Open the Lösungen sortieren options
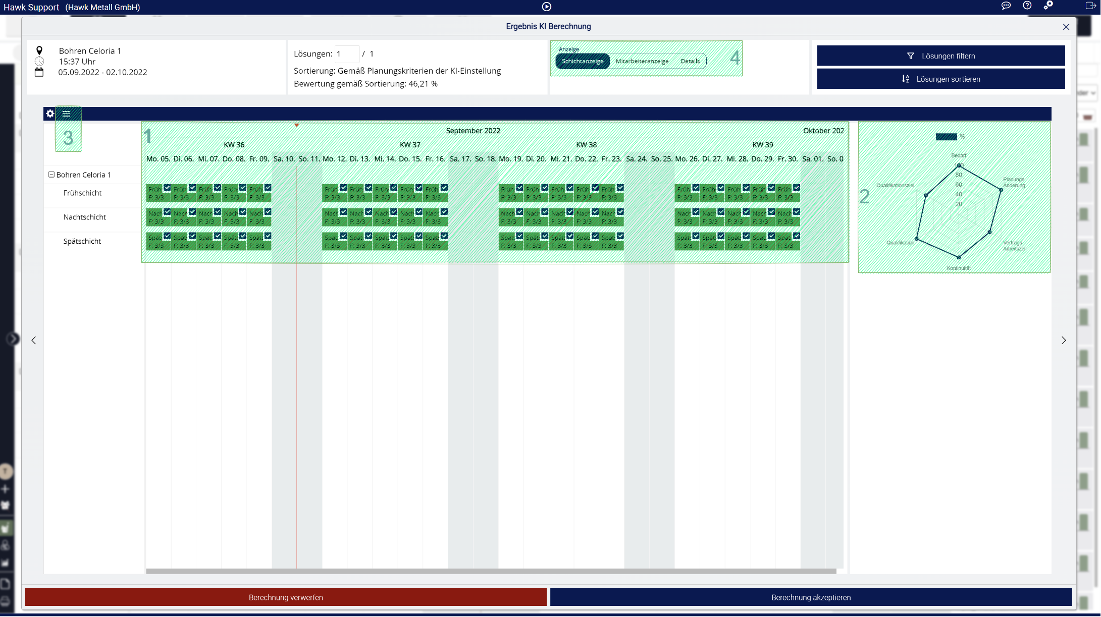The image size is (1101, 617). click(x=940, y=79)
